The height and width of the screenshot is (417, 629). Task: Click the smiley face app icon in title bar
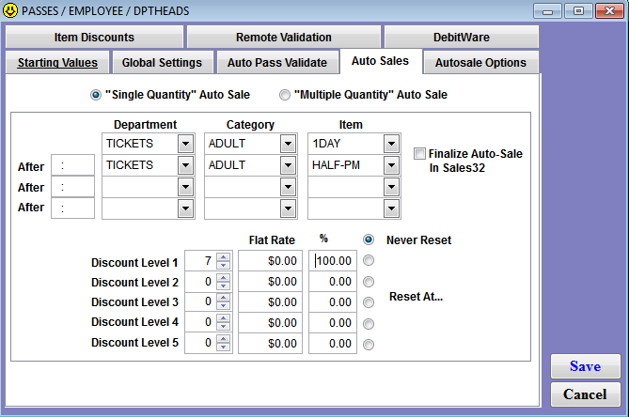[10, 10]
